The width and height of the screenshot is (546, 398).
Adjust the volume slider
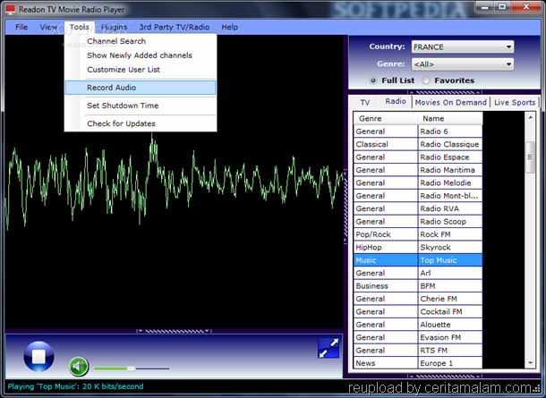[132, 368]
